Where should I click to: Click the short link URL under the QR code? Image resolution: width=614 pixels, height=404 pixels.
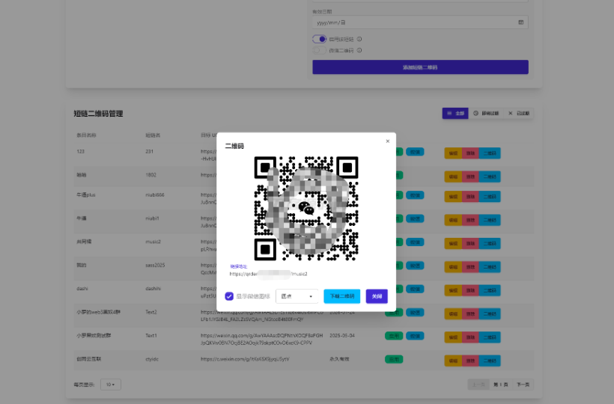click(268, 274)
